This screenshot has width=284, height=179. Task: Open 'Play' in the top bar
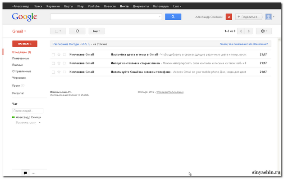[x=80, y=6]
